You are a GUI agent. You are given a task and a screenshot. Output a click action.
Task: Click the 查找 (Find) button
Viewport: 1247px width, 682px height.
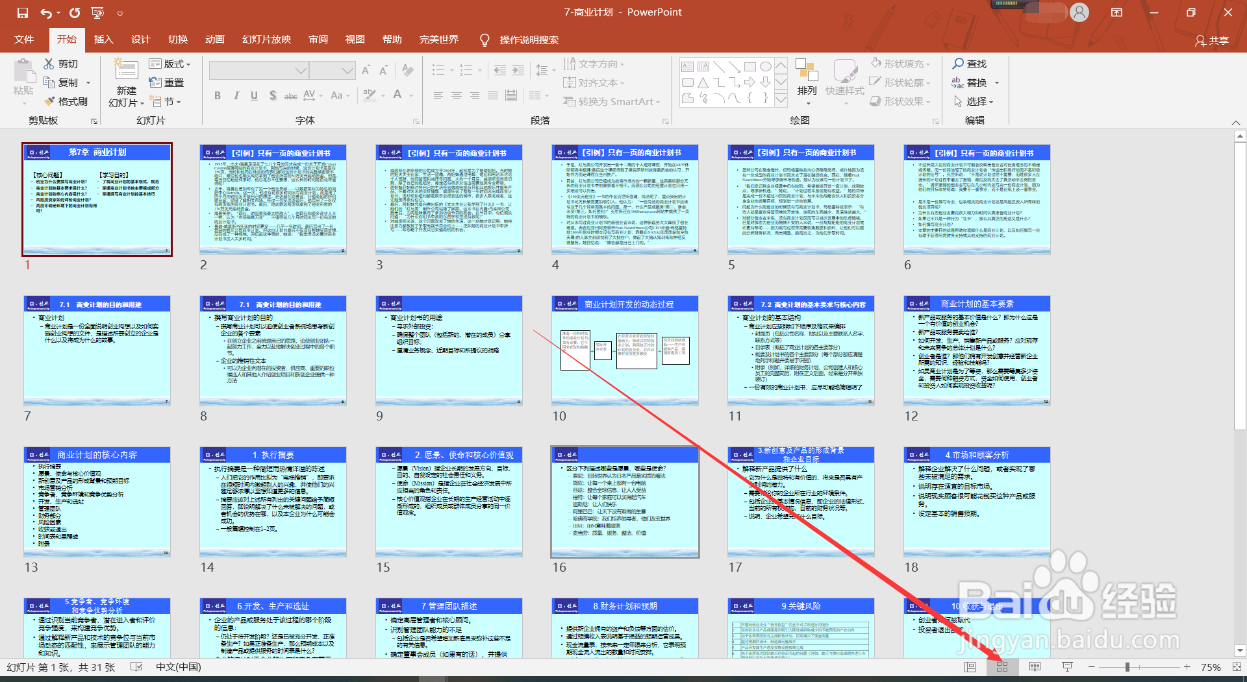click(x=970, y=64)
